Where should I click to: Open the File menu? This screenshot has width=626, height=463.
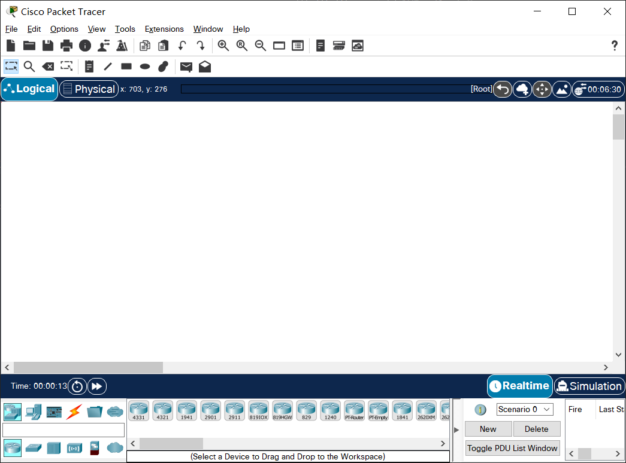pyautogui.click(x=11, y=29)
